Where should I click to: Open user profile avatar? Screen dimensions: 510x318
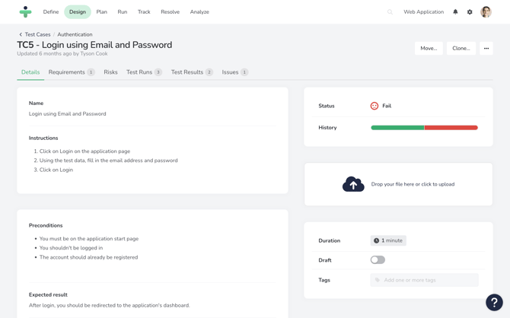coord(486,11)
